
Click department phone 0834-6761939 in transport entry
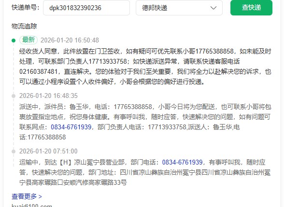click(x=182, y=162)
